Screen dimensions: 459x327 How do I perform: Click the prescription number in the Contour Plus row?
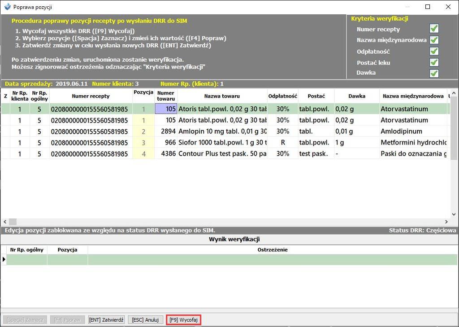tap(91, 154)
